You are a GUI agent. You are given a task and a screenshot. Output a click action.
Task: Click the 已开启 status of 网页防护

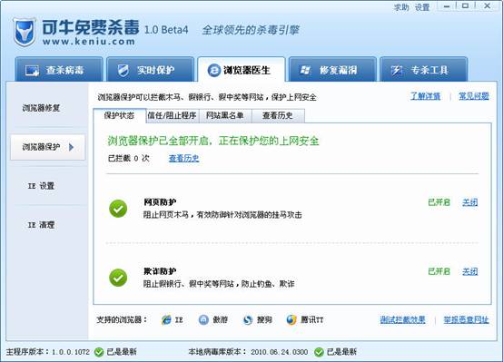point(439,202)
